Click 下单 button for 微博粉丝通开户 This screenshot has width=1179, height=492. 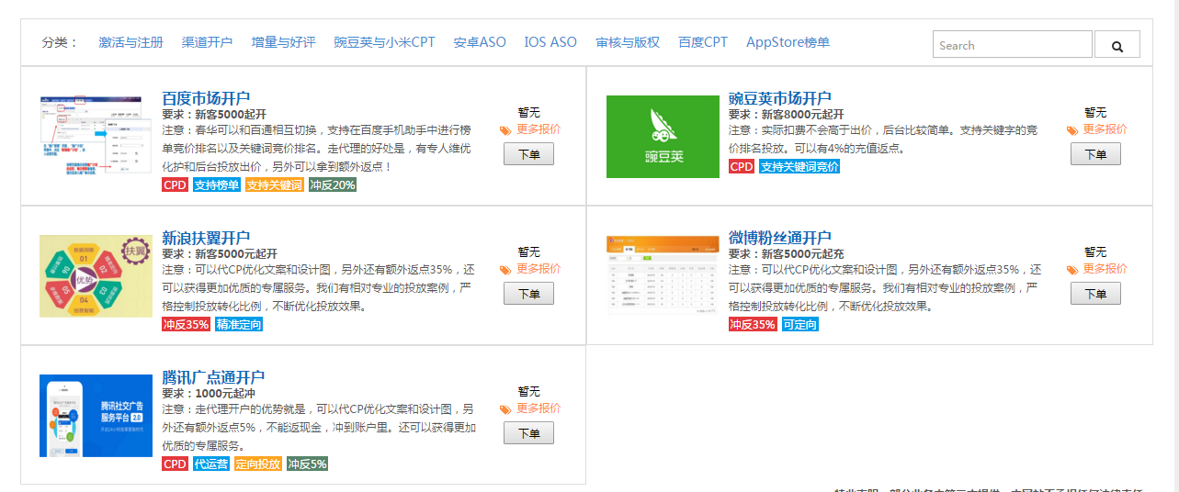coord(1095,294)
